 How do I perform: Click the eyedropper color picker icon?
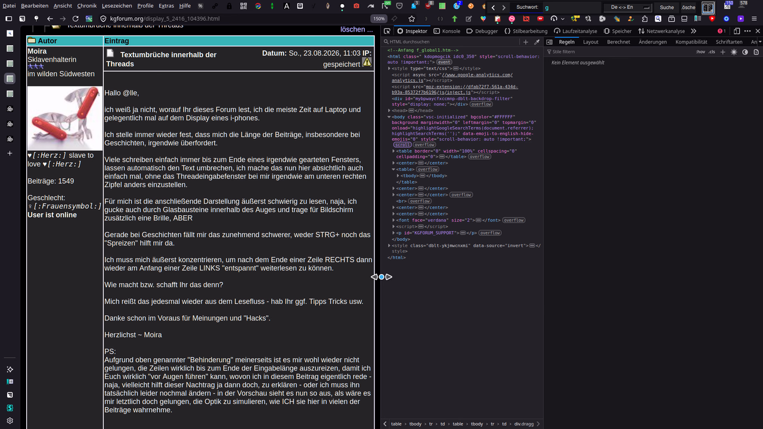pos(536,42)
